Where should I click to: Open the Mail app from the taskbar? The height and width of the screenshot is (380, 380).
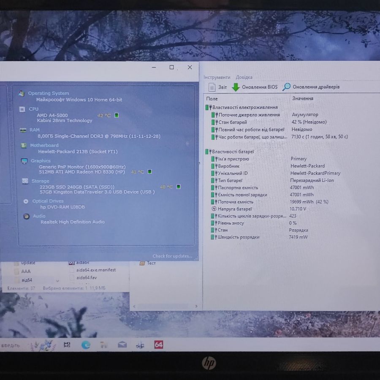tap(122, 345)
